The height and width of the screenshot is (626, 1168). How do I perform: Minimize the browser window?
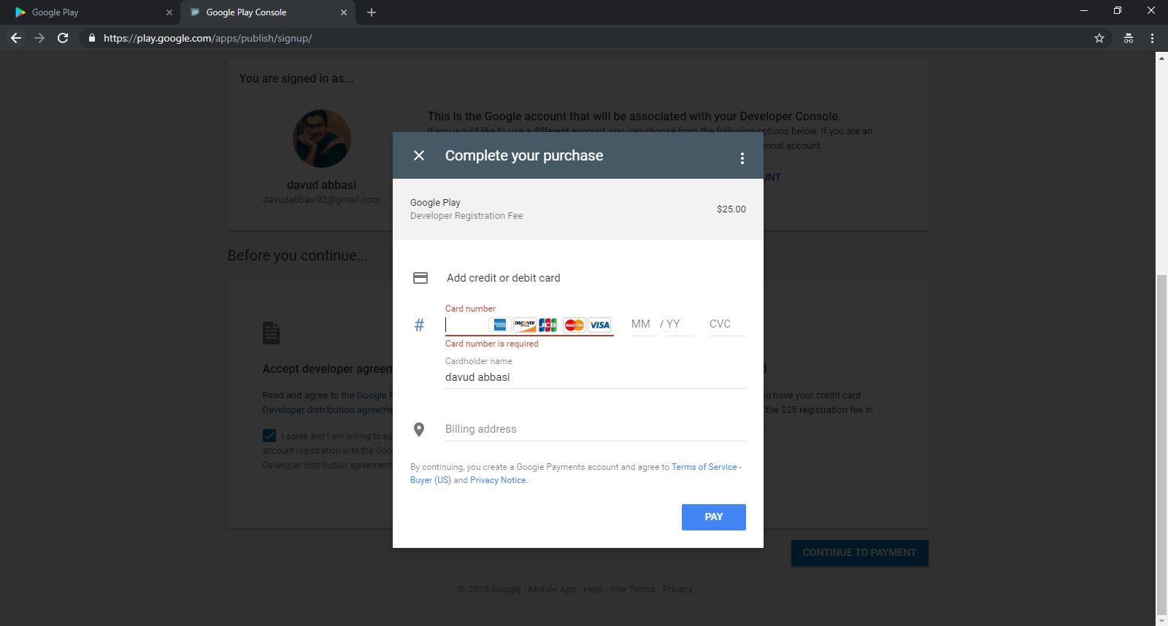[x=1084, y=11]
